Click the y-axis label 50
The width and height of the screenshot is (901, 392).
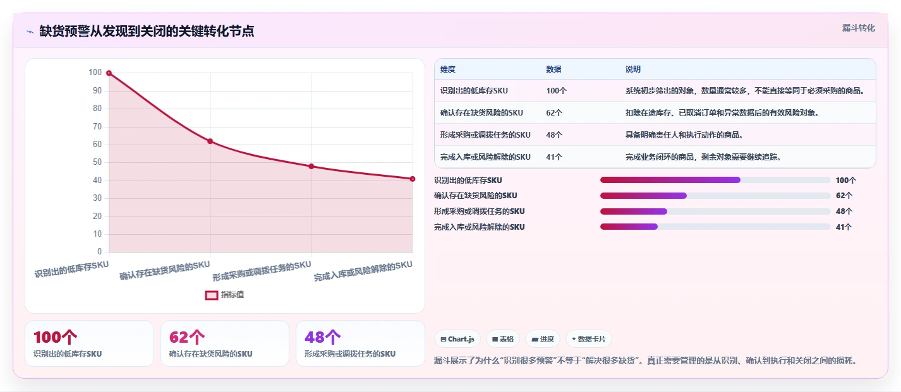click(x=97, y=162)
